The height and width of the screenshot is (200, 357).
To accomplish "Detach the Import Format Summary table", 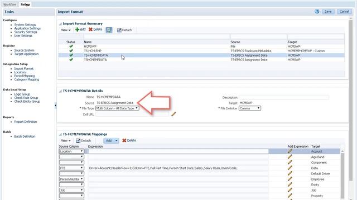I will [124, 30].
